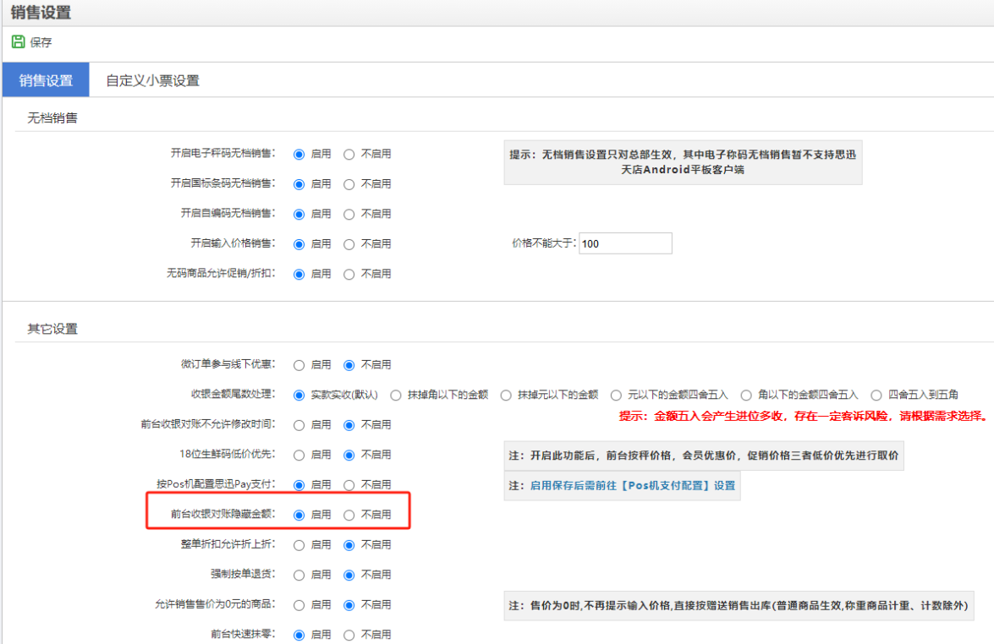994x644 pixels.
Task: Switch to the 销售设置 tab
Action: coord(46,79)
